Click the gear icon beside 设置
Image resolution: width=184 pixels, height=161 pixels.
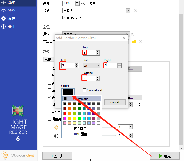(3, 18)
